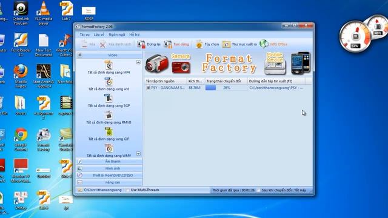Select Tất cả định dạng sang 3GP icon
Screen dimensions: 388x218
[x=109, y=98]
